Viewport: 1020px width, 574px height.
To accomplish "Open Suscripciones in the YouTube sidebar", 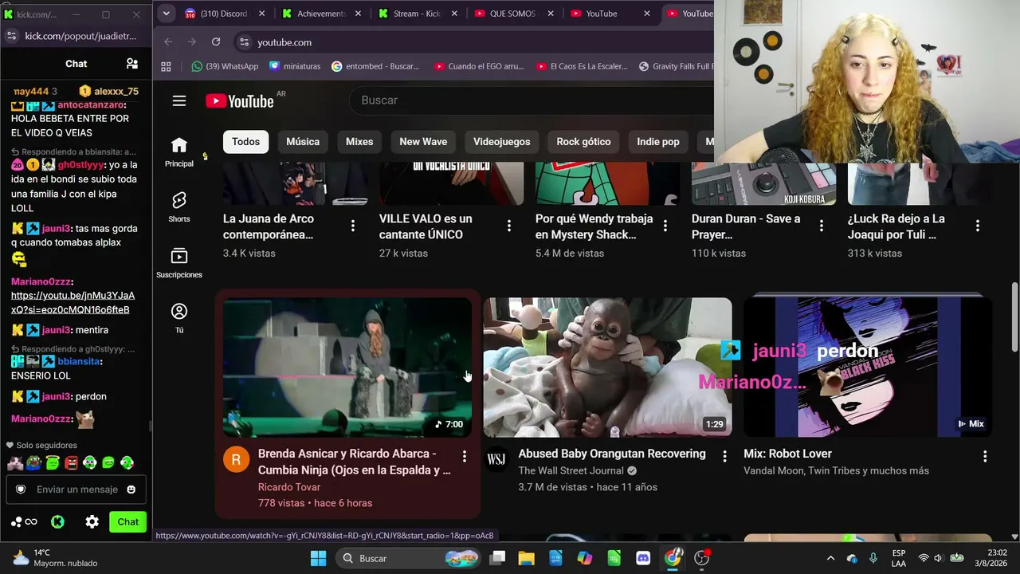I will coord(179,262).
